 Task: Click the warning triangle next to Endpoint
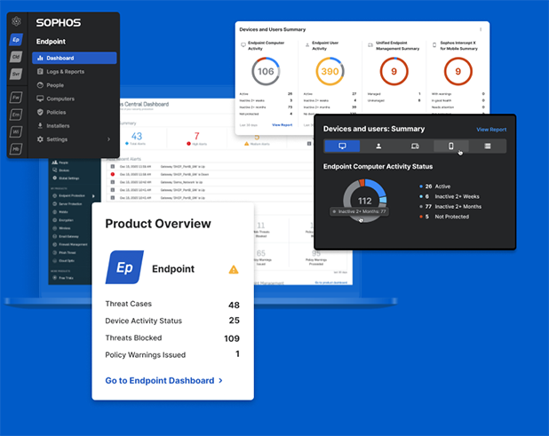234,269
